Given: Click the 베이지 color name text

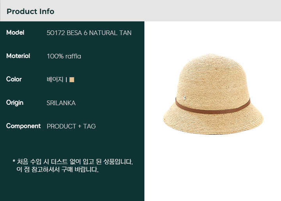Looking at the screenshot, I should (55, 79).
